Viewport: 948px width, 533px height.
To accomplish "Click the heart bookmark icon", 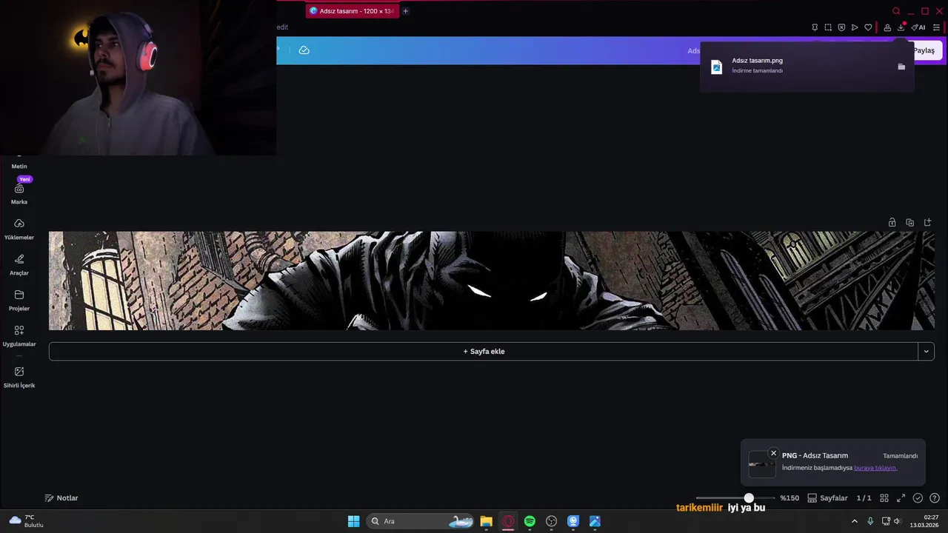I will tap(868, 27).
